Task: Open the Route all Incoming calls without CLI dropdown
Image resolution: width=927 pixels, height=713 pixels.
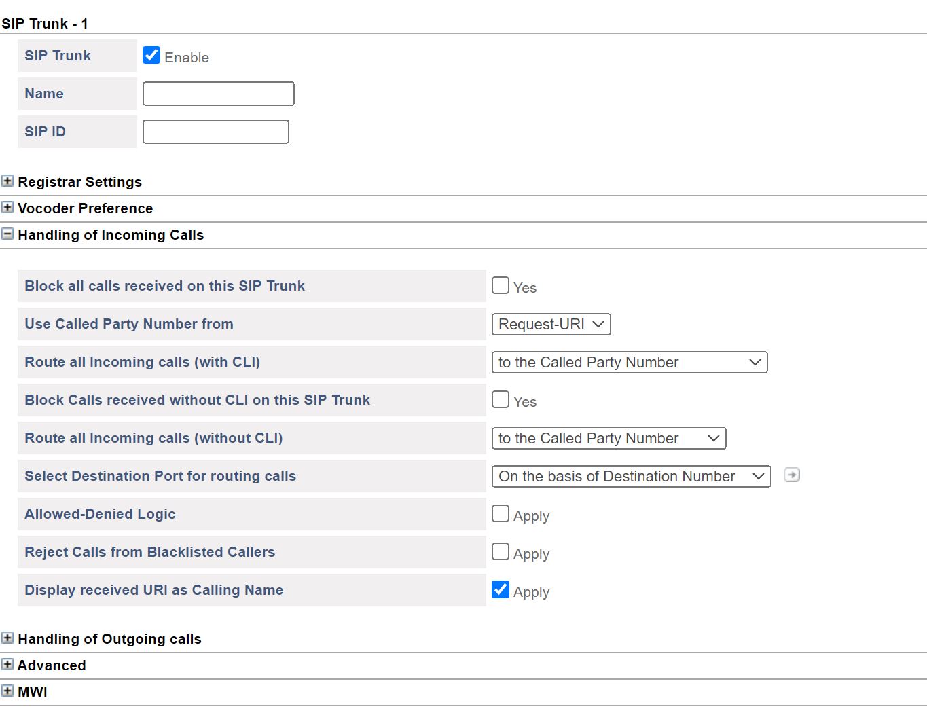Action: (x=608, y=438)
